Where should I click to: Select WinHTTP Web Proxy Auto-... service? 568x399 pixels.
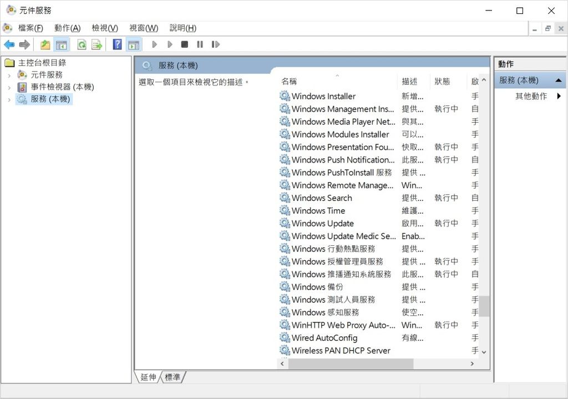(379, 325)
